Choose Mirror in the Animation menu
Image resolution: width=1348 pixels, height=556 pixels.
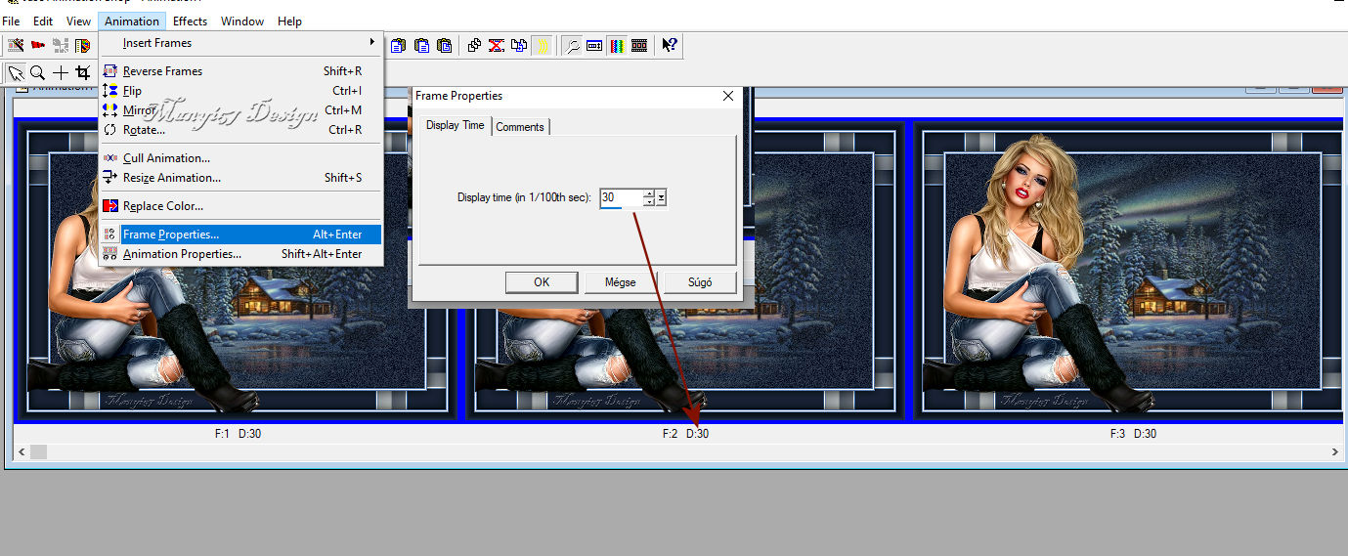(x=240, y=110)
